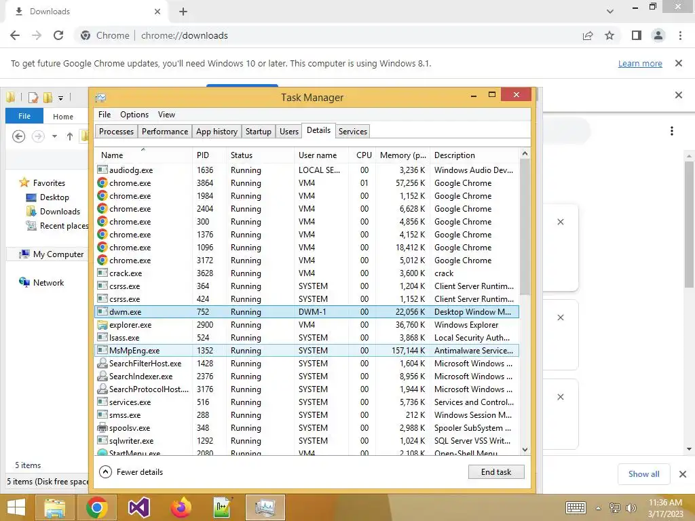The height and width of the screenshot is (521, 695).
Task: Select the sqlwriter.exe process
Action: pos(307,441)
